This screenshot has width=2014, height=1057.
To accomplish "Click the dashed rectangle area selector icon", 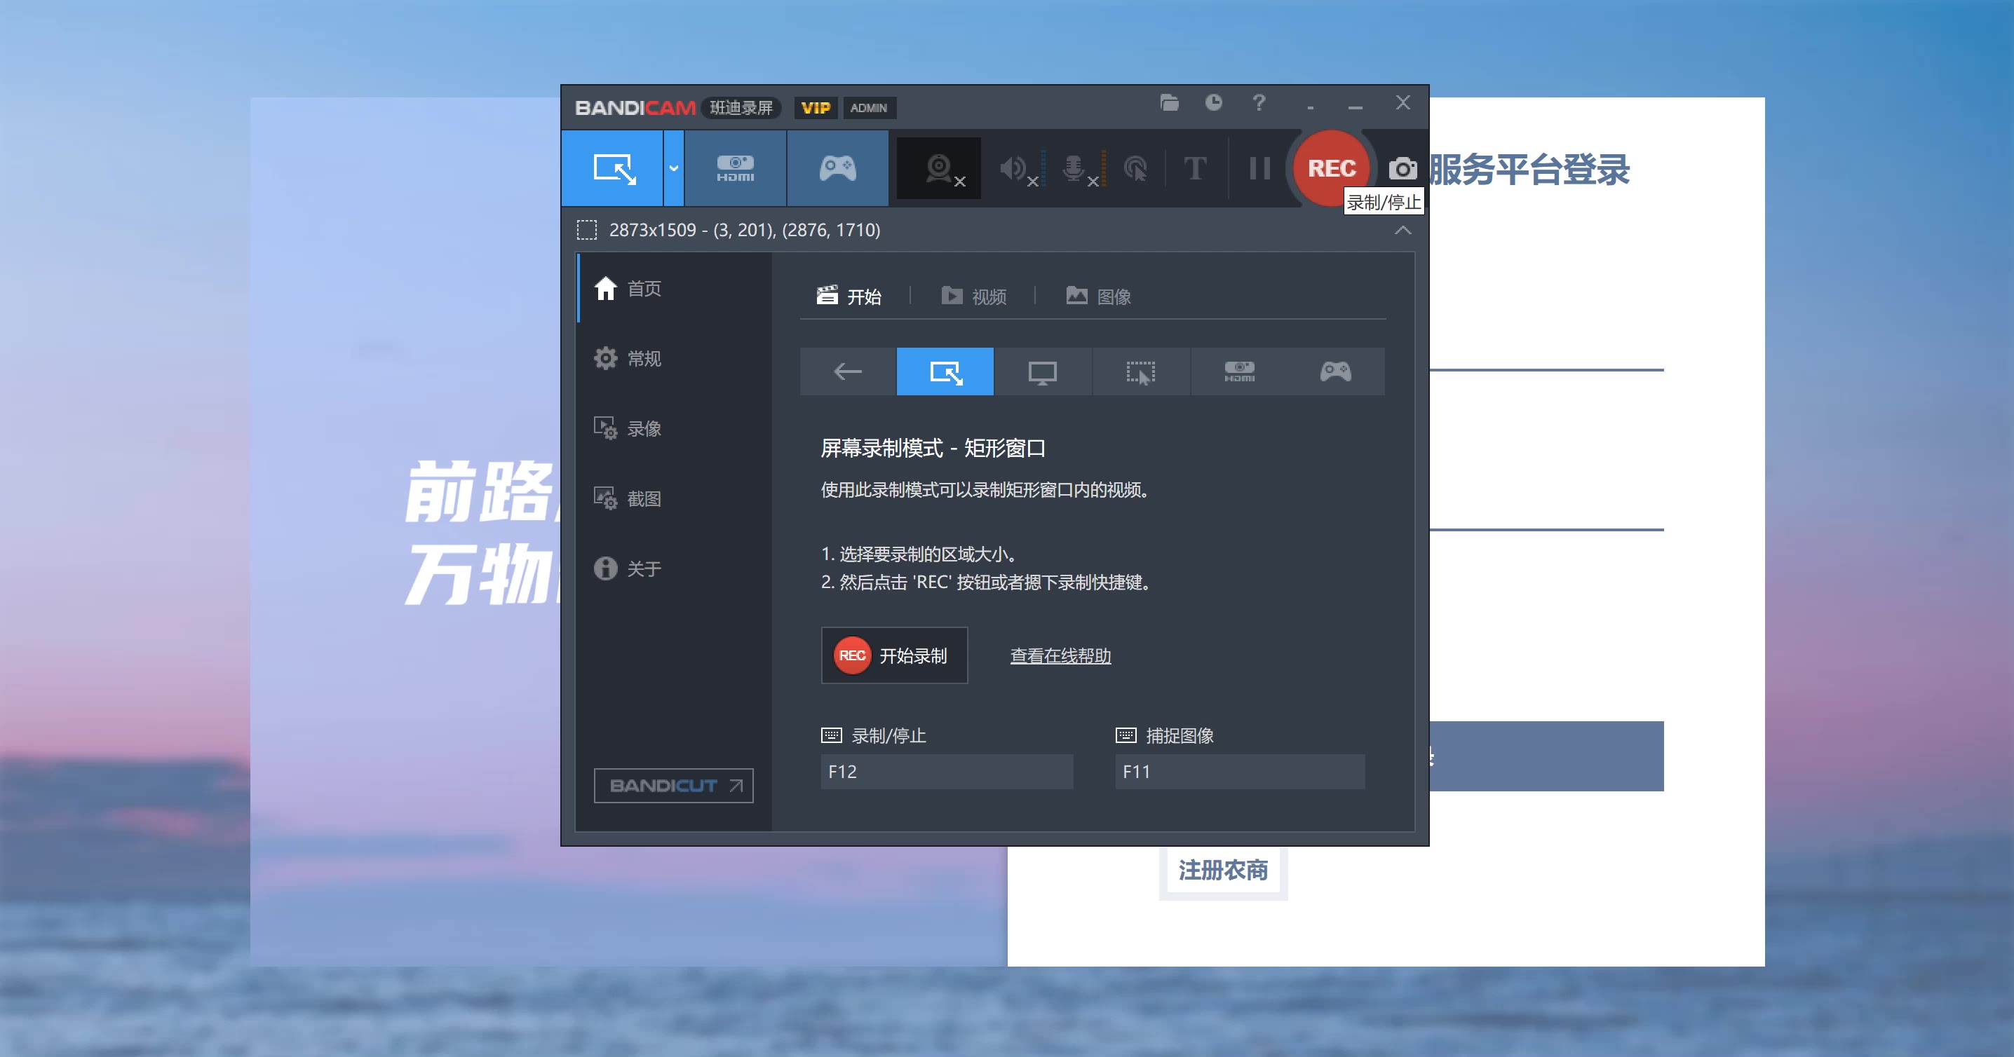I will point(586,230).
